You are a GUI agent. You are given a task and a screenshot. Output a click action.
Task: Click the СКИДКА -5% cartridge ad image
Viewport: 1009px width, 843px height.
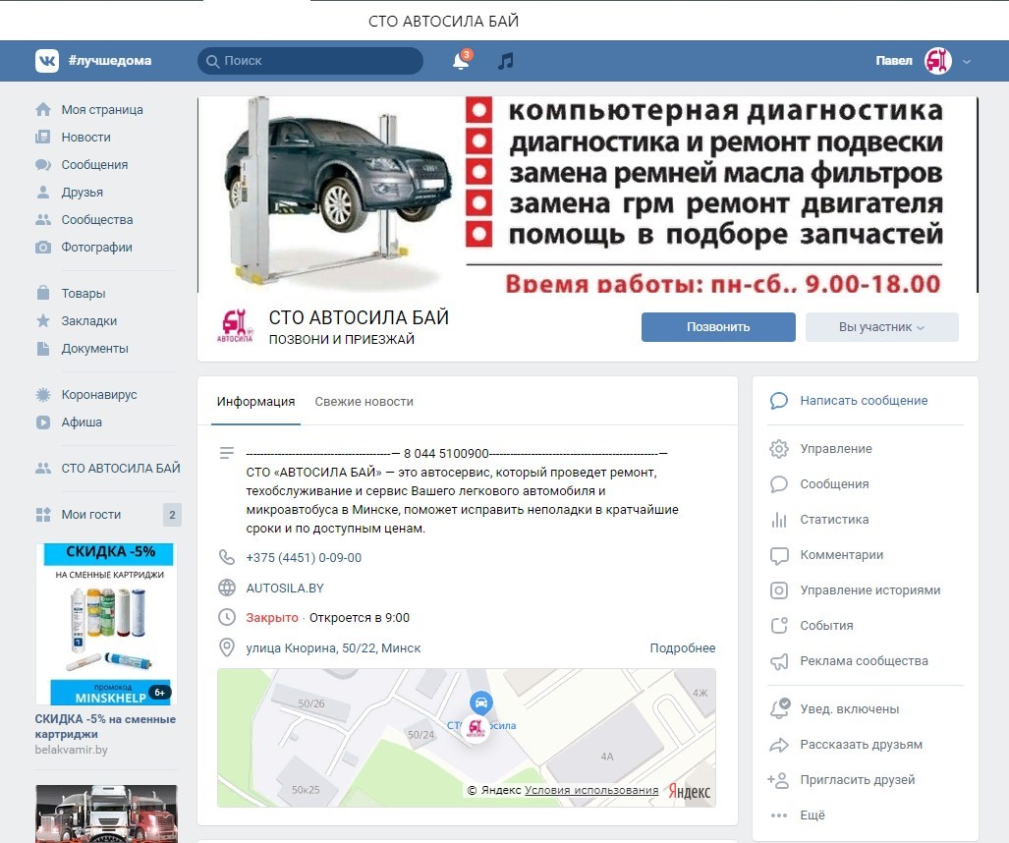pyautogui.click(x=106, y=624)
